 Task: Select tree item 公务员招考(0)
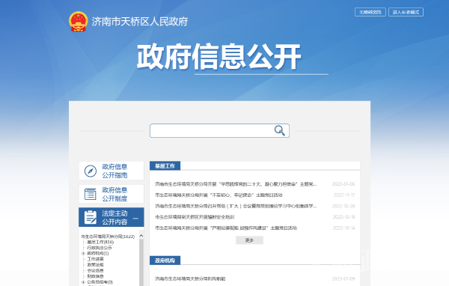(100, 282)
